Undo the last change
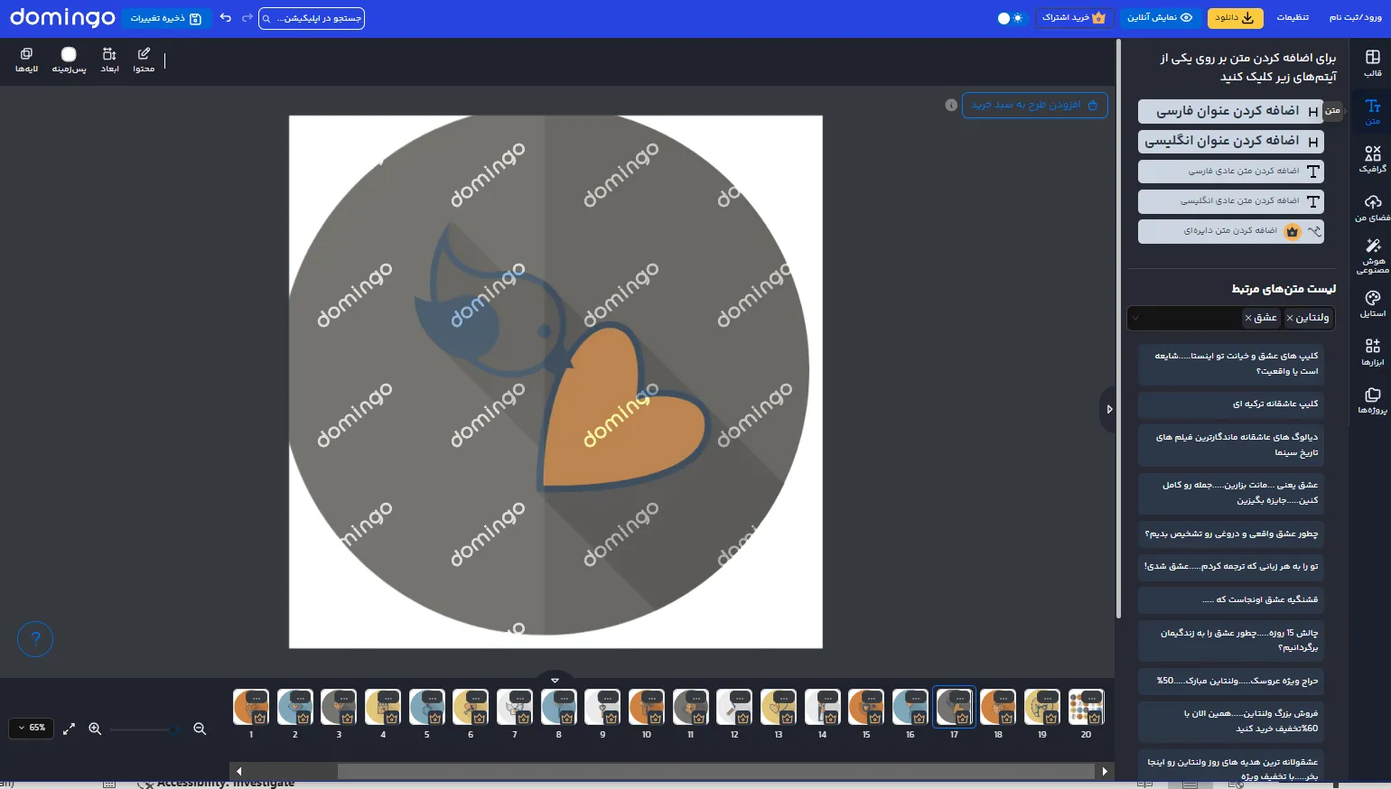This screenshot has width=1391, height=789. coord(225,18)
